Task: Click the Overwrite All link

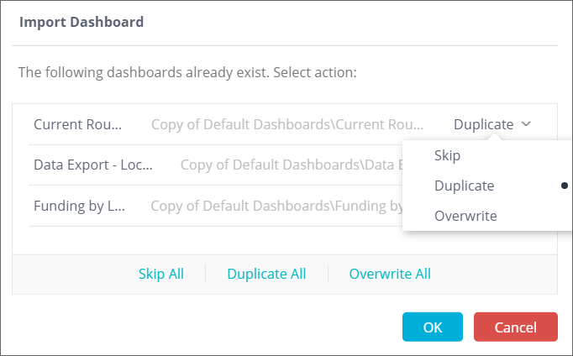Action: 390,274
